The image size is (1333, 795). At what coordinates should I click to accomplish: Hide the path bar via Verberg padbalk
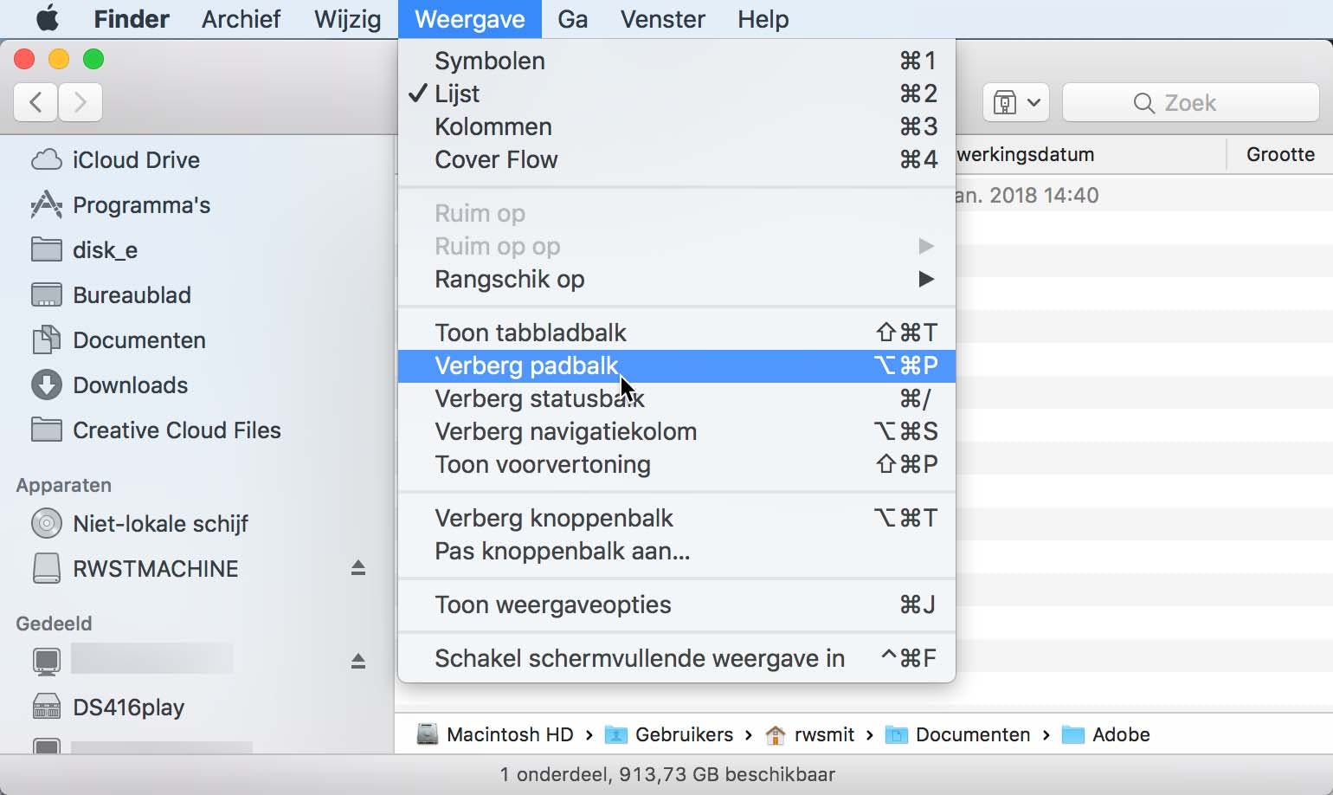526,366
